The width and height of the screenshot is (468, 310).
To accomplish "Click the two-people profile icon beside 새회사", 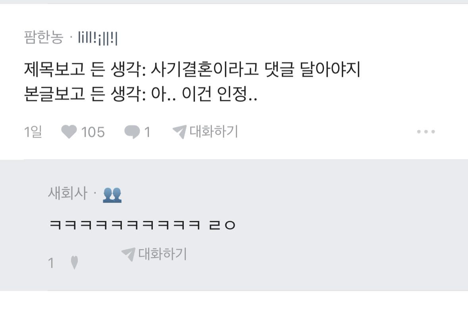I will [112, 195].
